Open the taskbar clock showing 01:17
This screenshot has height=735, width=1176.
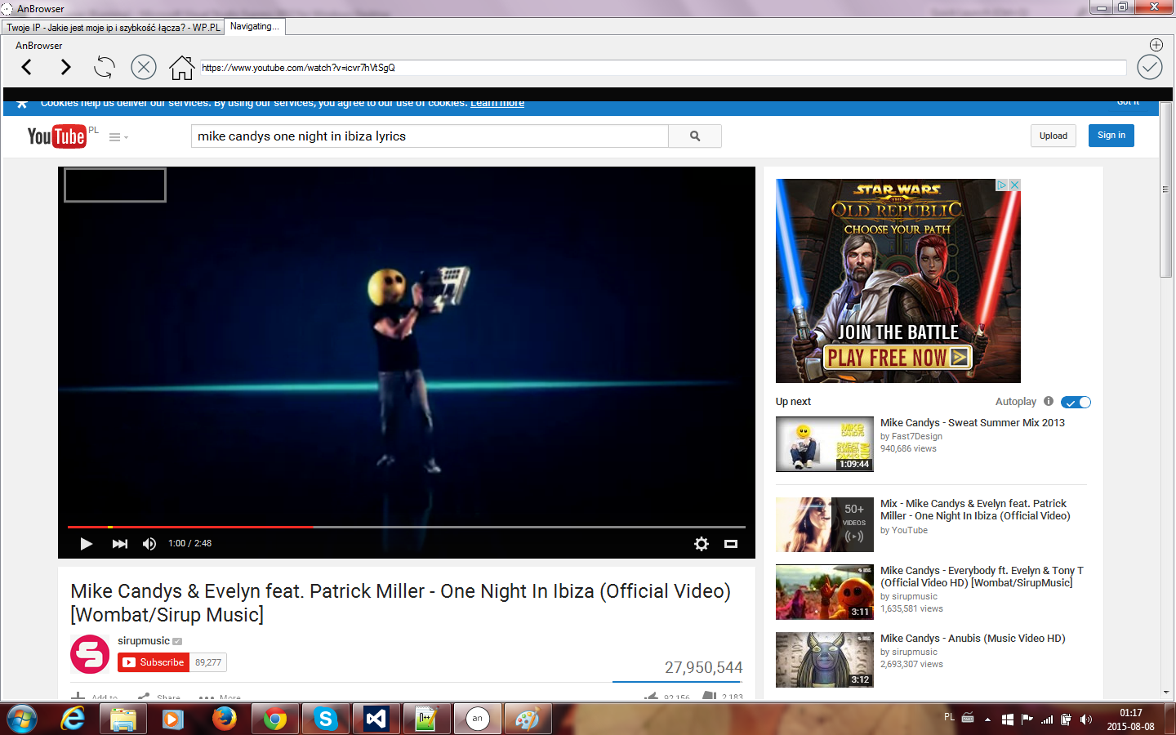pos(1131,719)
